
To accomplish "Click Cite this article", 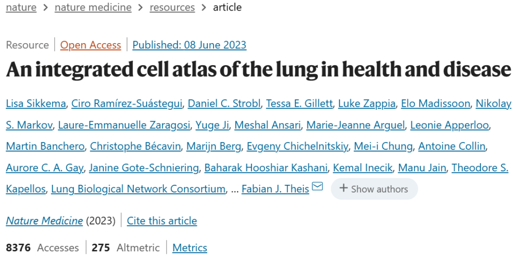I will (x=162, y=221).
